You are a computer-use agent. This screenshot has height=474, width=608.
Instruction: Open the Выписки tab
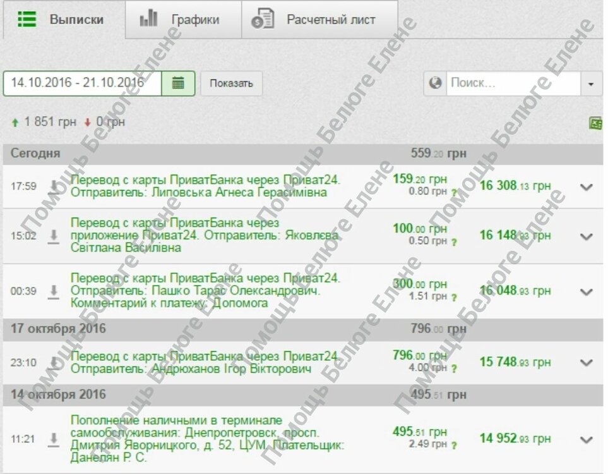click(x=64, y=20)
